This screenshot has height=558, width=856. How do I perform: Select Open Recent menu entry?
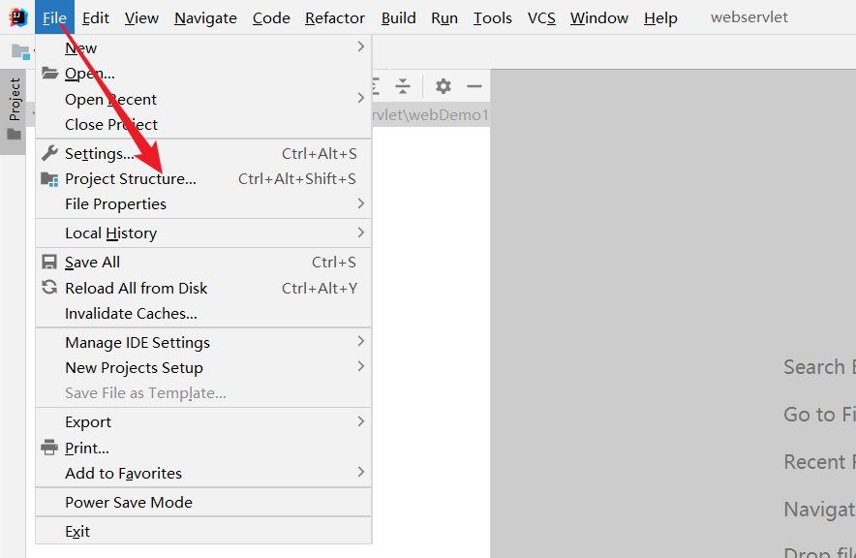point(203,99)
